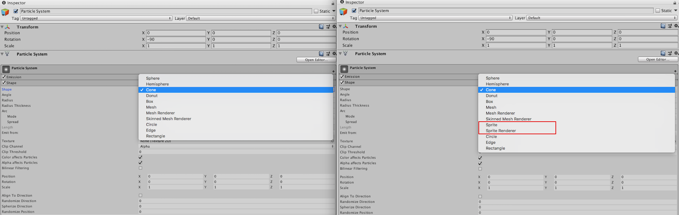Click right Inspector tab
679x215 pixels.
352,2
